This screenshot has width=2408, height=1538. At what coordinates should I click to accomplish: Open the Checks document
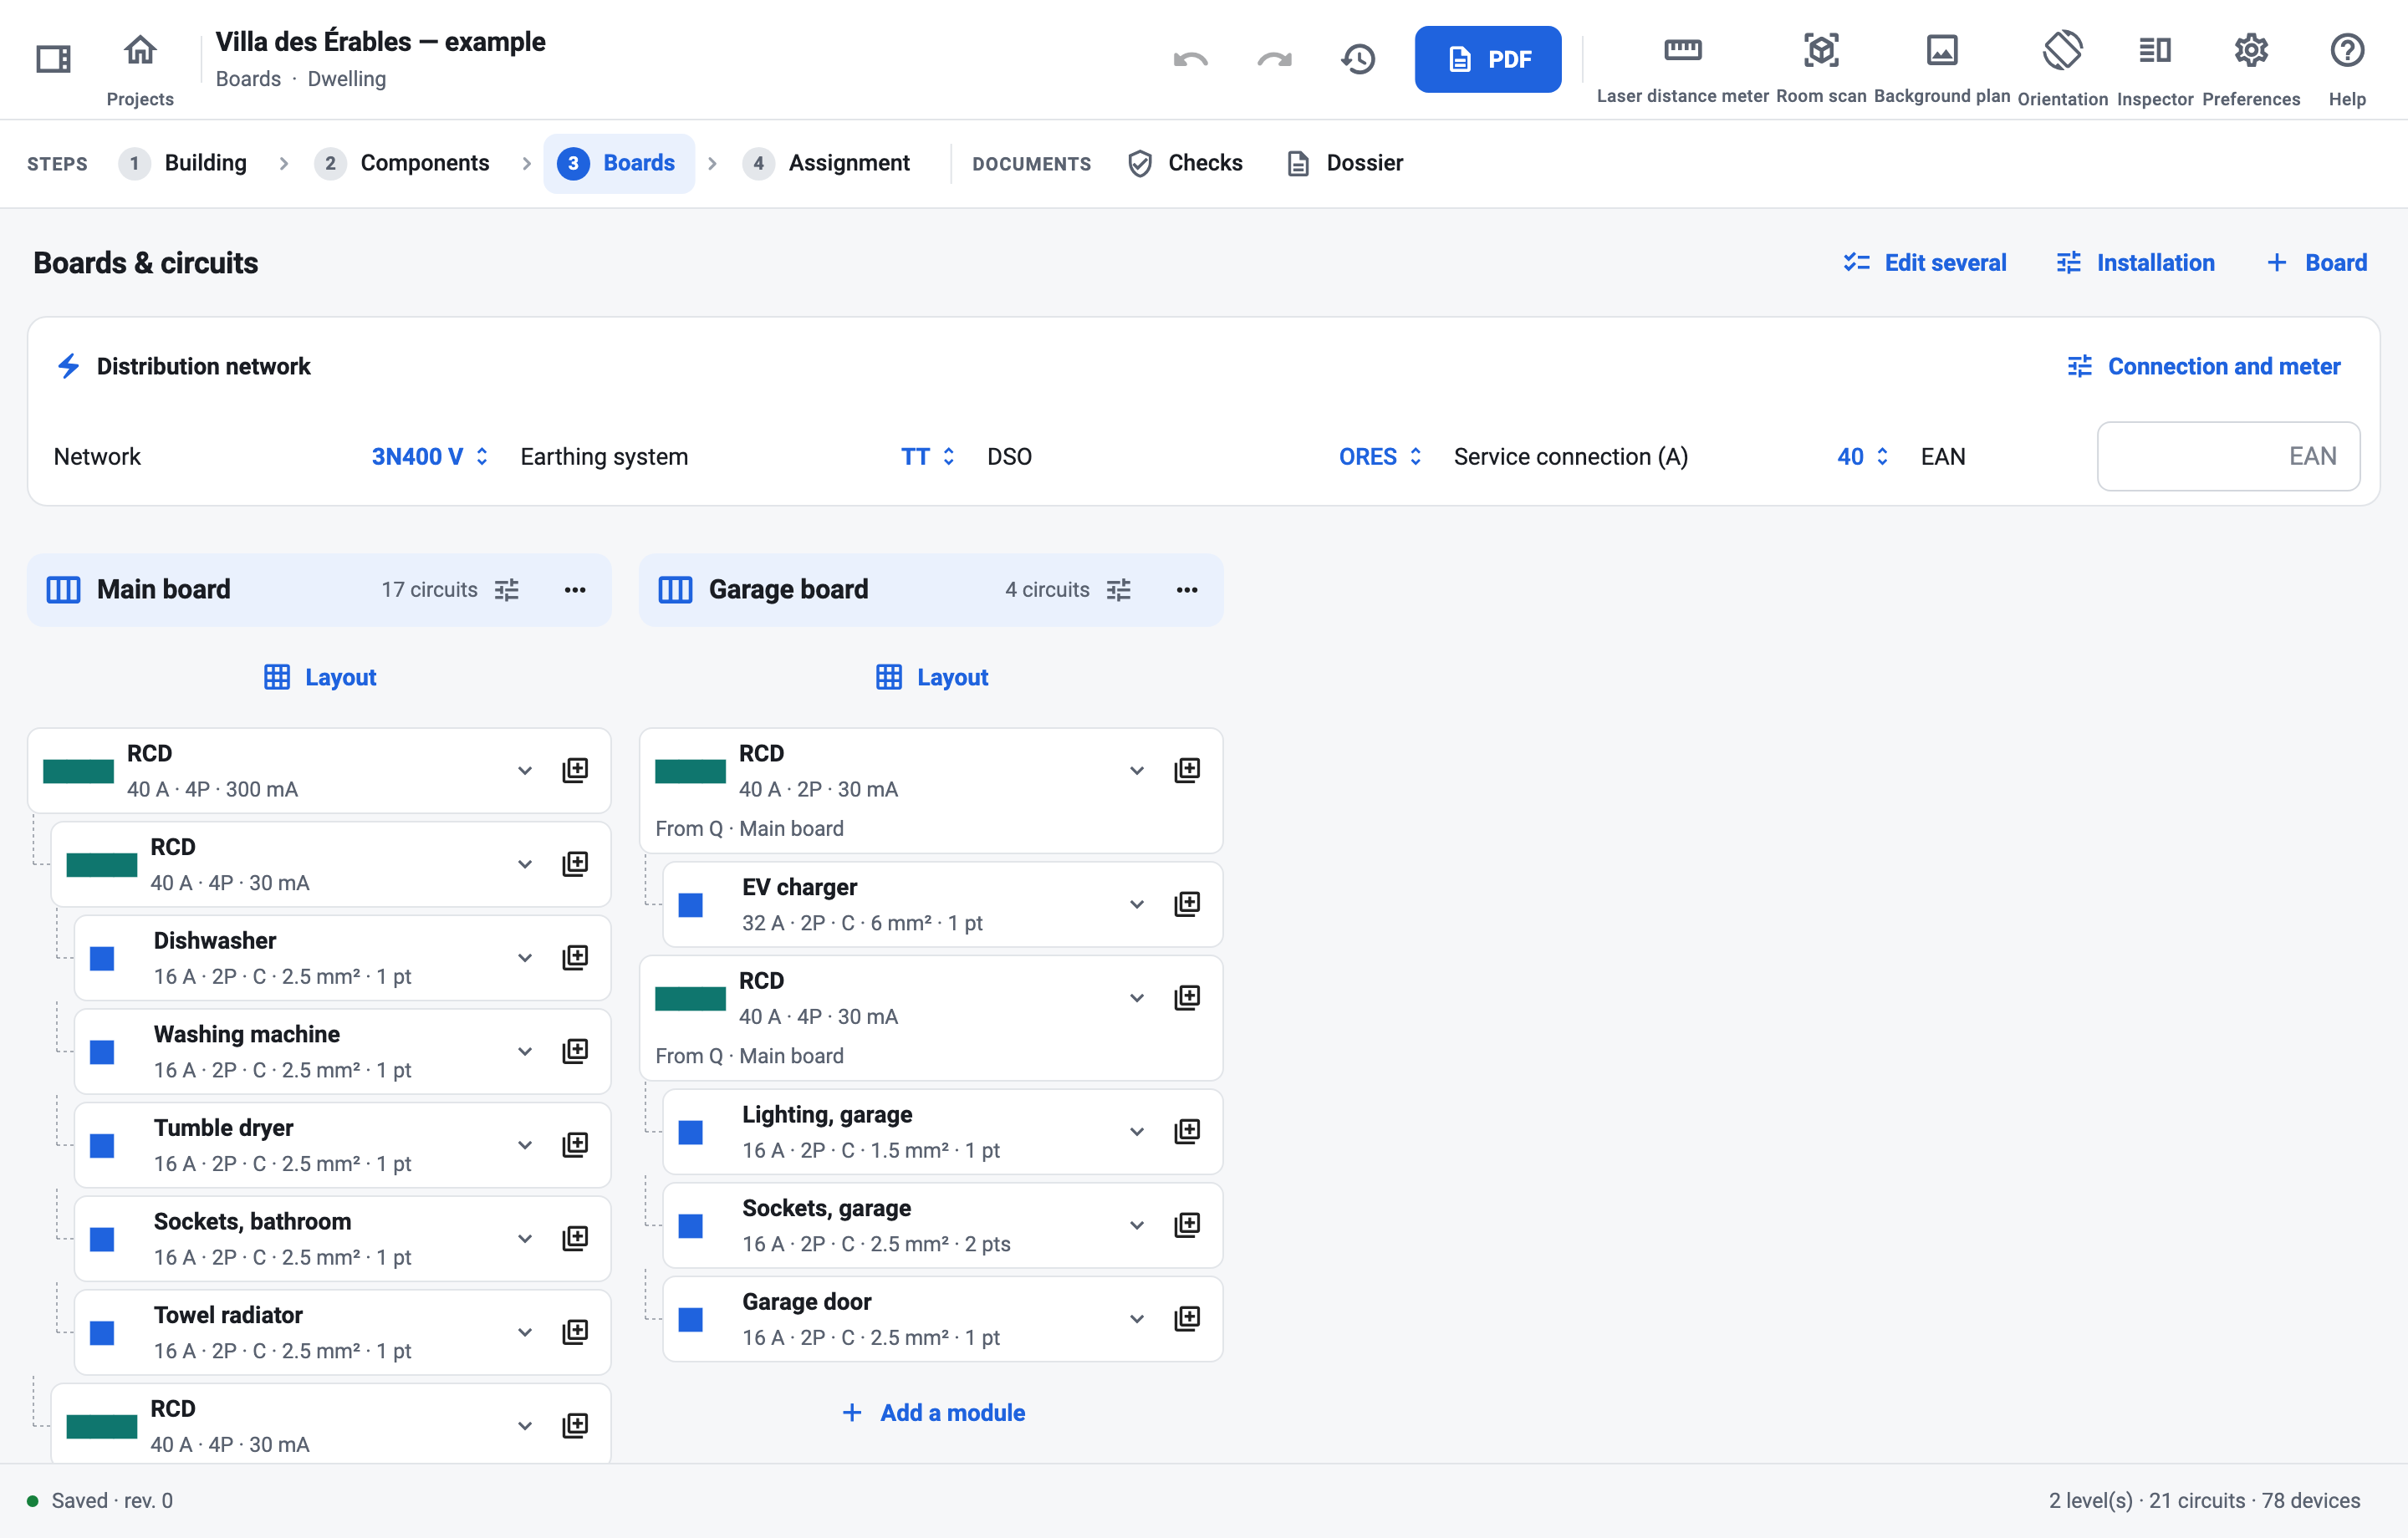tap(1185, 163)
